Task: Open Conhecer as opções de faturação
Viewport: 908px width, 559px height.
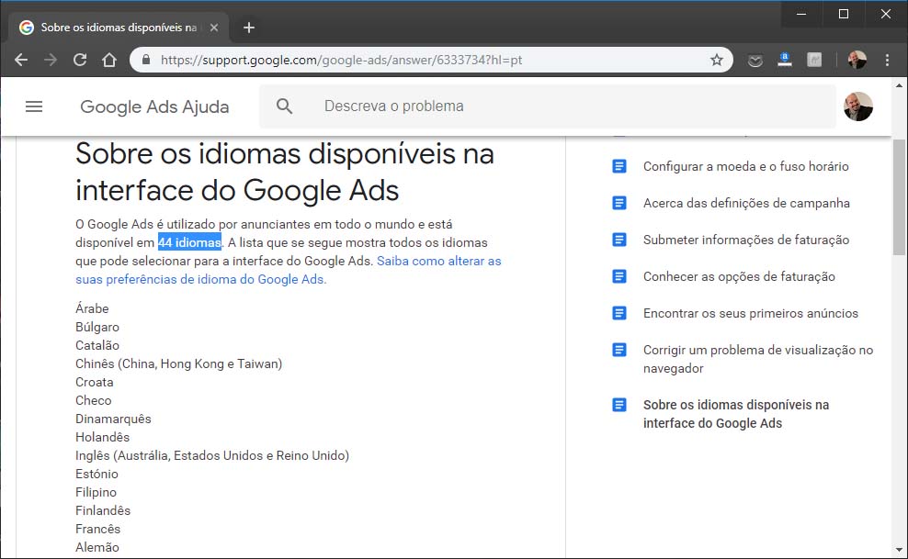Action: (739, 276)
